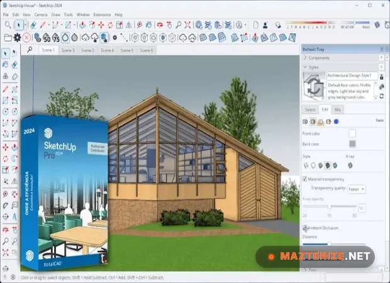Switch to Wireframe face style

(306, 165)
